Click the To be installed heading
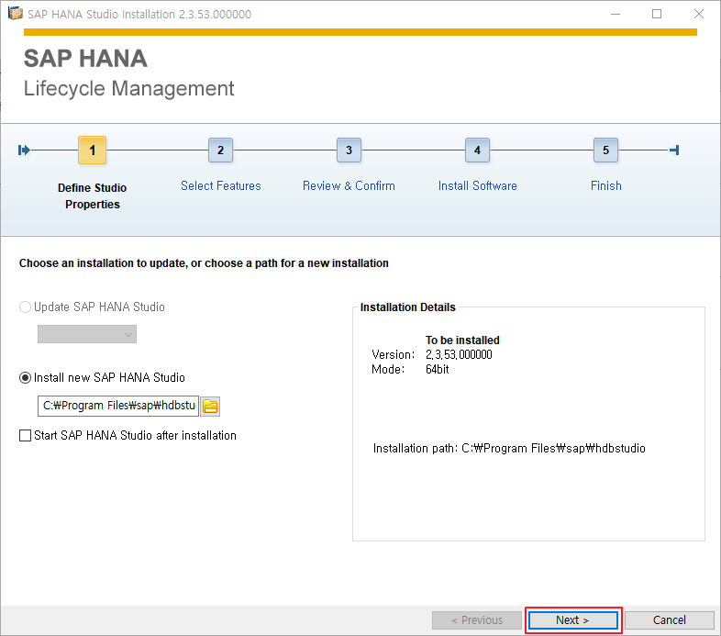Viewport: 721px width, 636px height. (x=462, y=340)
